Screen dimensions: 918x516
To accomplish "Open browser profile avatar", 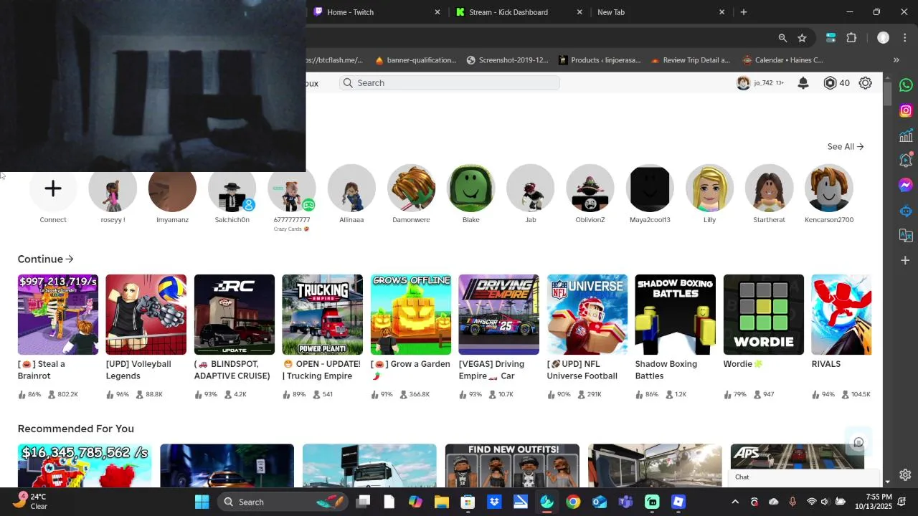I will point(883,38).
